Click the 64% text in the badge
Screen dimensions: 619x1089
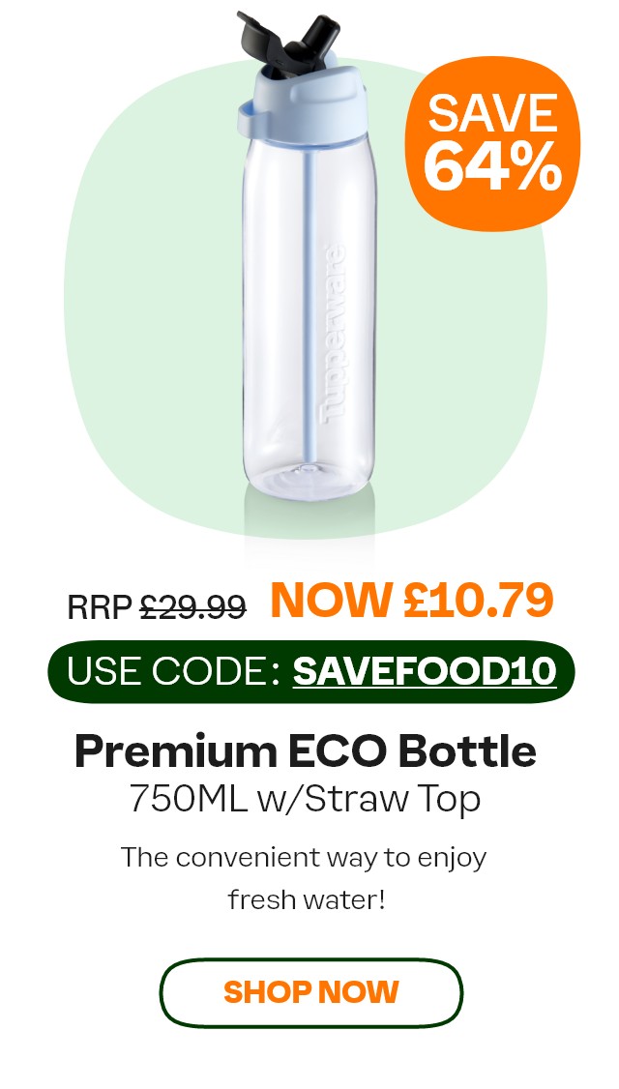[492, 167]
